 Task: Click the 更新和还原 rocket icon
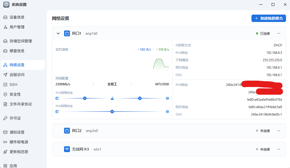[x=5, y=152]
